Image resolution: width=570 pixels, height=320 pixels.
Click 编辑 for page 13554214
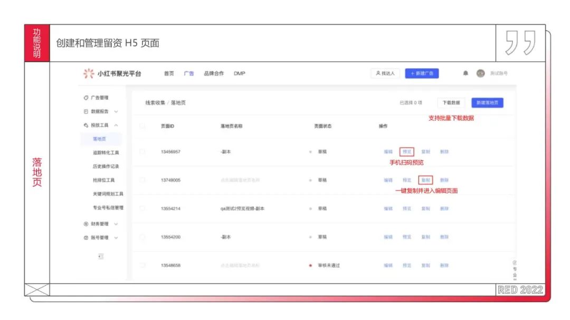click(x=388, y=208)
